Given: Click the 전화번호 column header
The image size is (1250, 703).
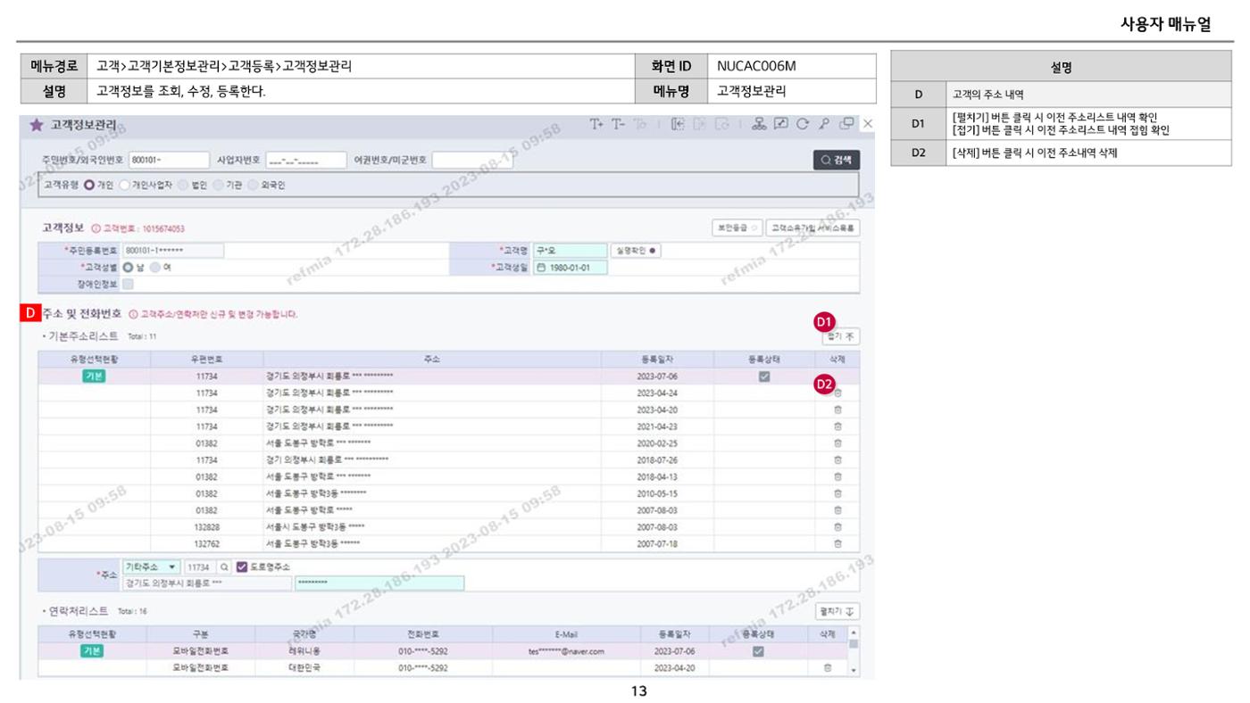Looking at the screenshot, I should click(421, 633).
